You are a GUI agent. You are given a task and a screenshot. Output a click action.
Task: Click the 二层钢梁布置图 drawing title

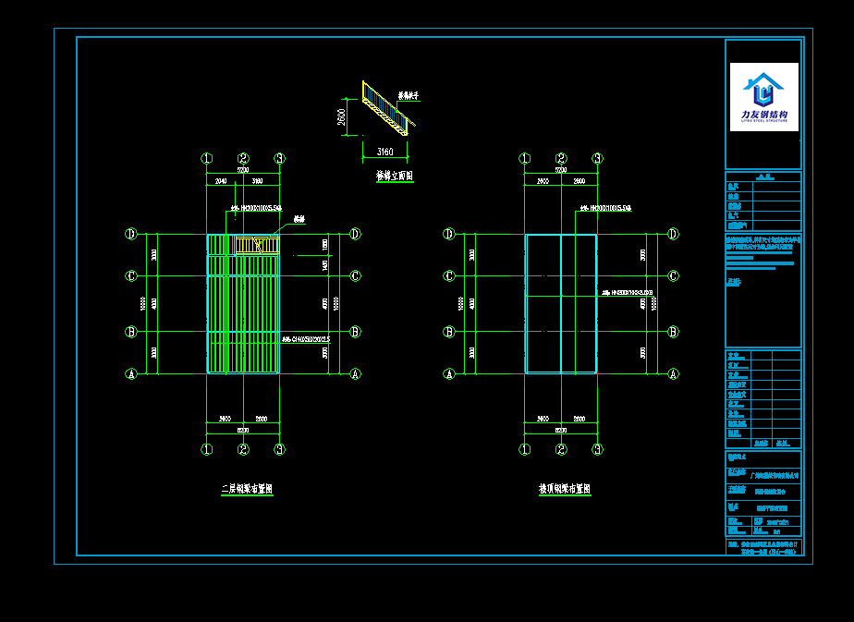[247, 490]
